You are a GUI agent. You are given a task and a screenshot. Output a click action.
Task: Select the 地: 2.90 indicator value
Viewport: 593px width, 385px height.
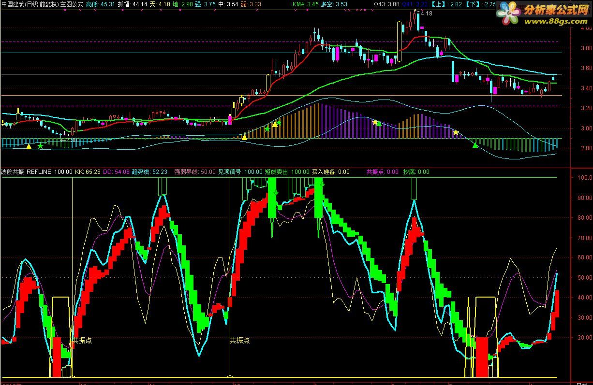coord(183,4)
